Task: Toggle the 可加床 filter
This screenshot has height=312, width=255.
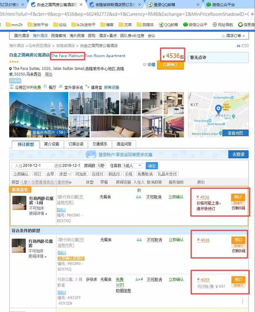Action: click(81, 174)
